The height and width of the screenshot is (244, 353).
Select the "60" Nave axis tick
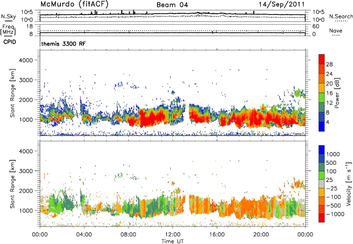click(315, 26)
